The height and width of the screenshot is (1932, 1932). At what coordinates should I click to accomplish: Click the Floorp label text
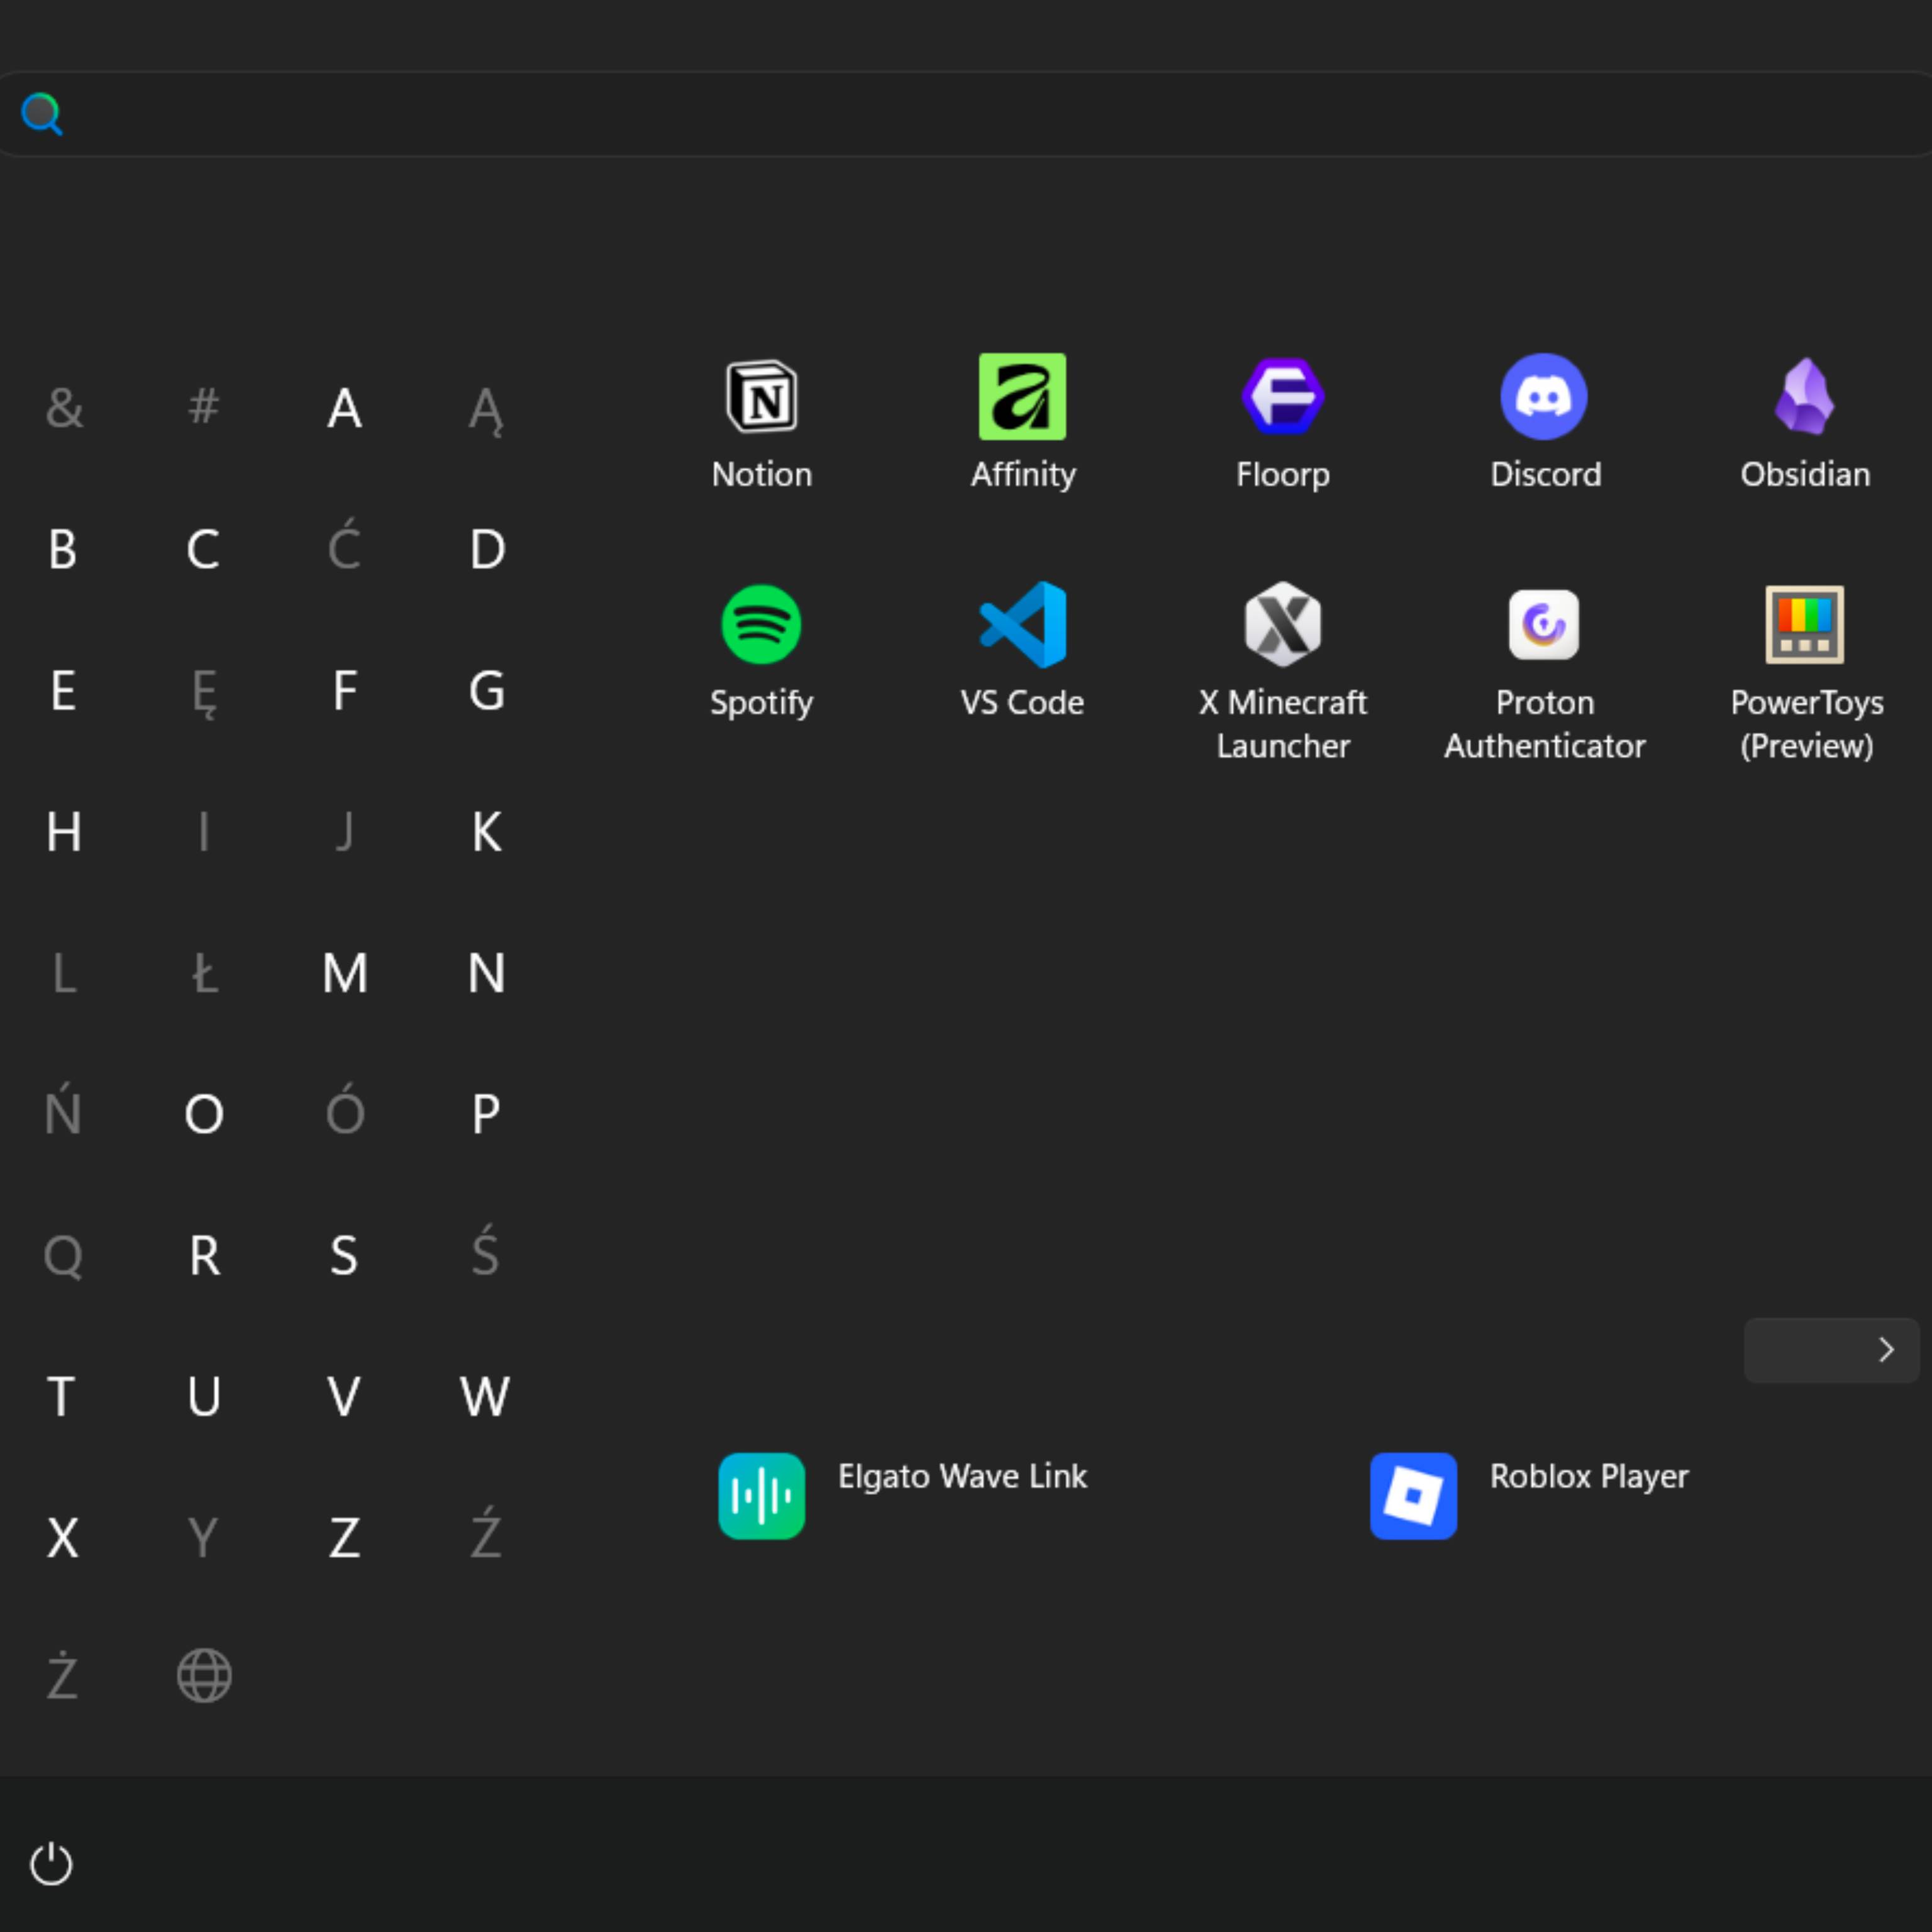point(1283,475)
